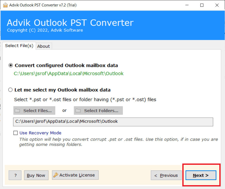
Task: Click the Select Files... button
Action: 34,110
